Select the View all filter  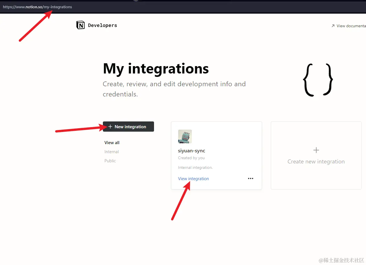pyautogui.click(x=112, y=143)
